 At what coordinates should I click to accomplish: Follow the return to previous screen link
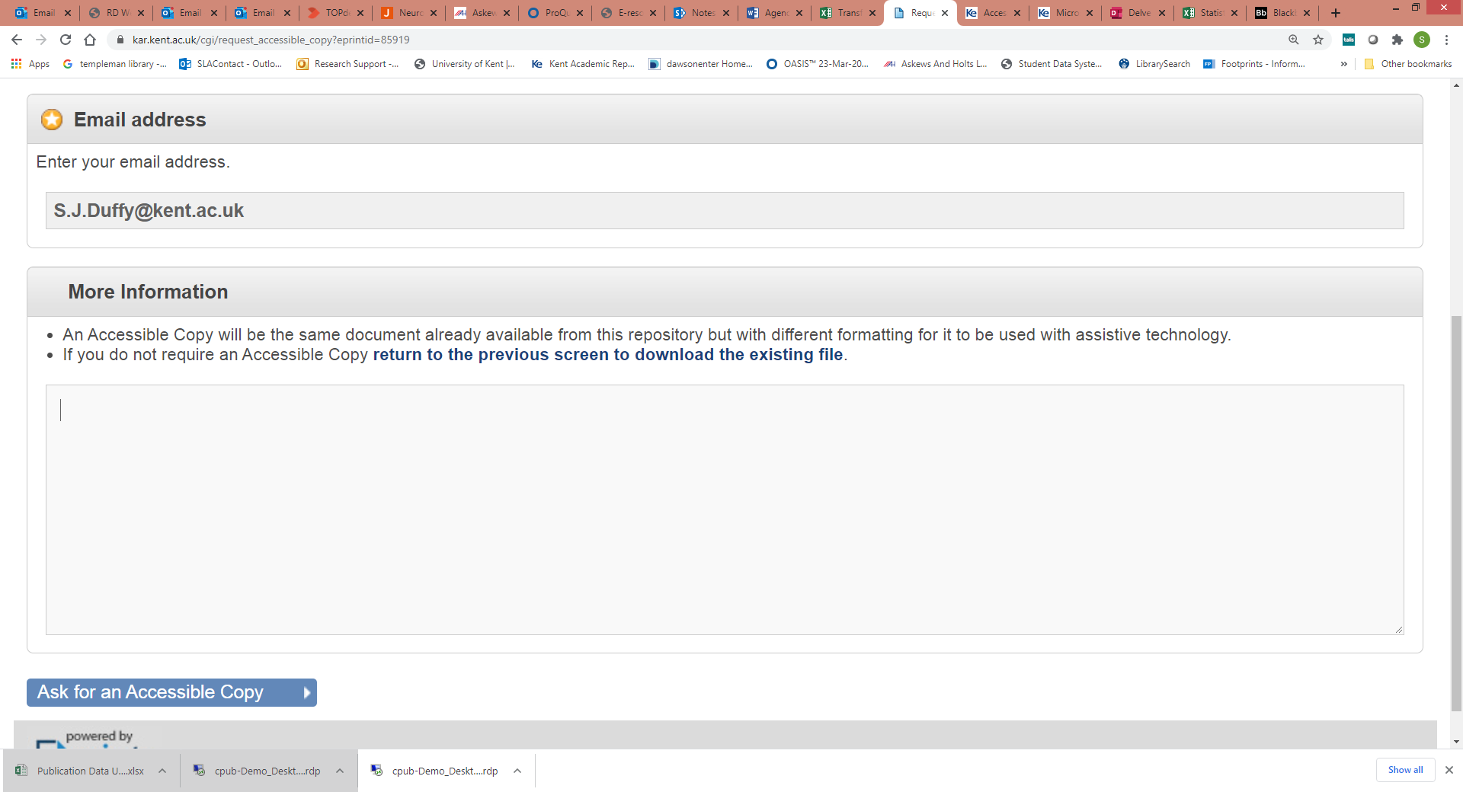(x=607, y=355)
